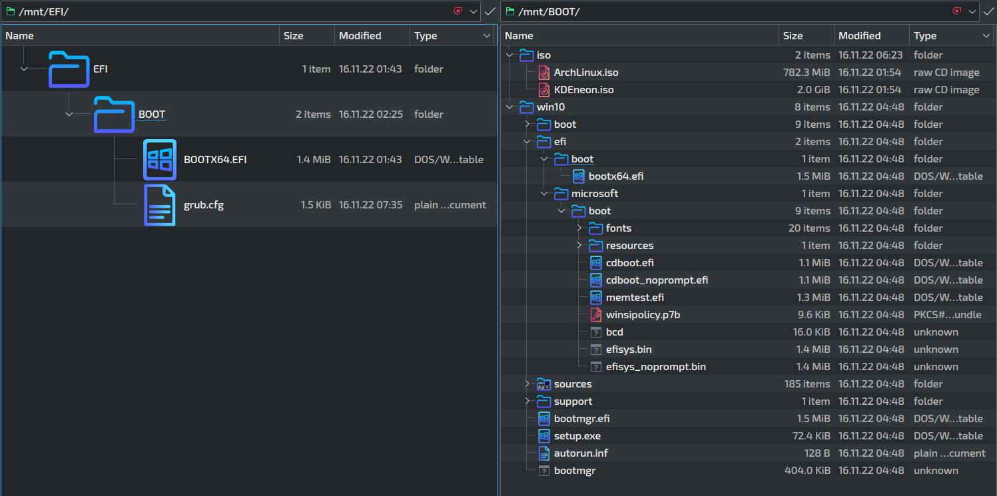Screen dimensions: 997x496
Task: Collapse the win10 folder tree node
Action: point(509,107)
